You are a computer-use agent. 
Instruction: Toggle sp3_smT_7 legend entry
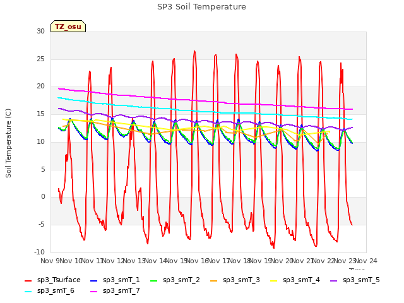click(x=115, y=291)
